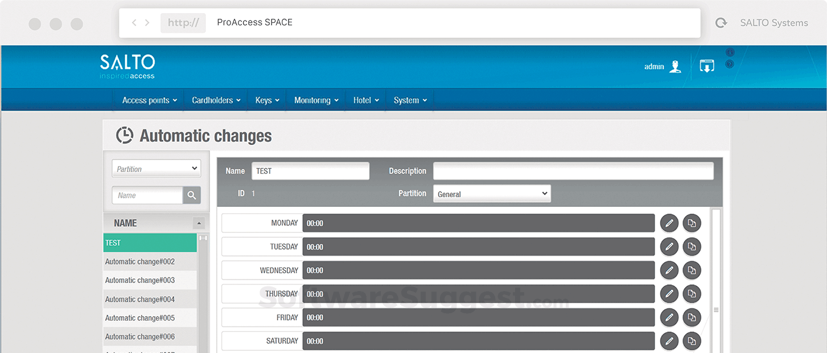Screen dimensions: 827x353
Task: Click the Description input field
Action: click(x=573, y=171)
